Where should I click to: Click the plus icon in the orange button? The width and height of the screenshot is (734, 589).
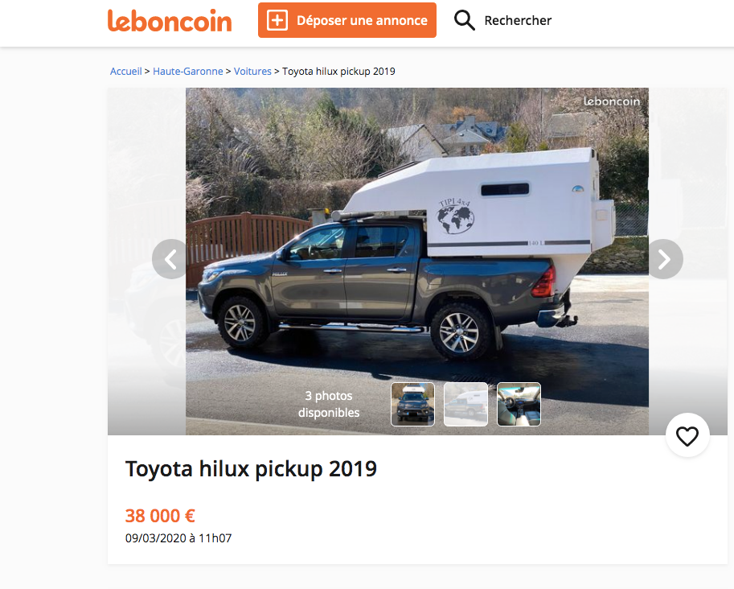(277, 20)
